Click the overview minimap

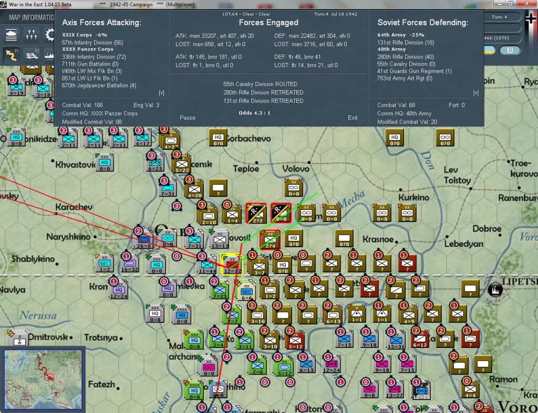[43, 379]
